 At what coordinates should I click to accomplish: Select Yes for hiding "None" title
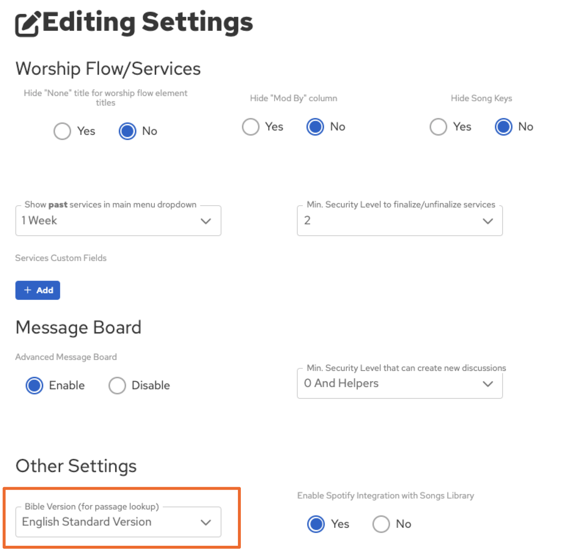point(62,131)
